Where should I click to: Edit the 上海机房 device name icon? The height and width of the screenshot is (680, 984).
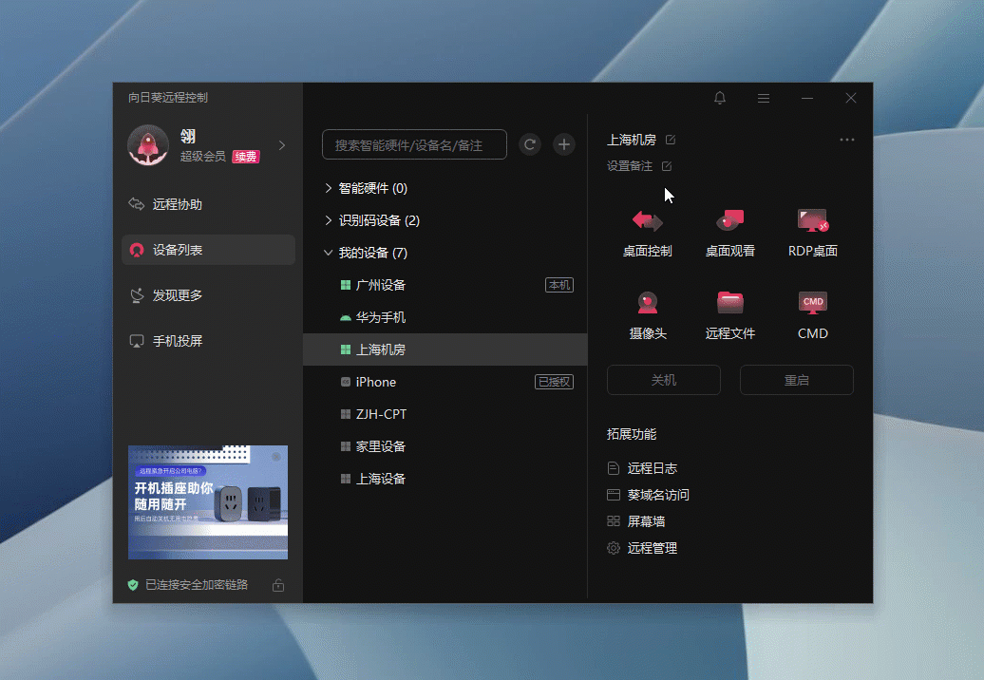click(671, 140)
